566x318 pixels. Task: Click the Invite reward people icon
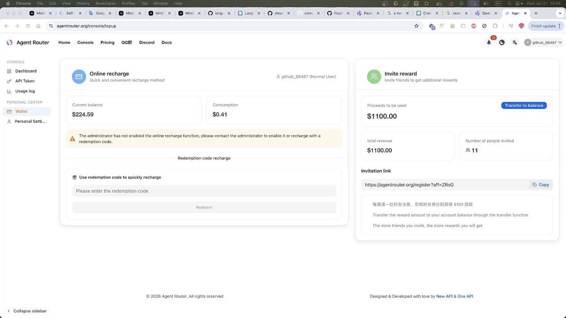[374, 76]
